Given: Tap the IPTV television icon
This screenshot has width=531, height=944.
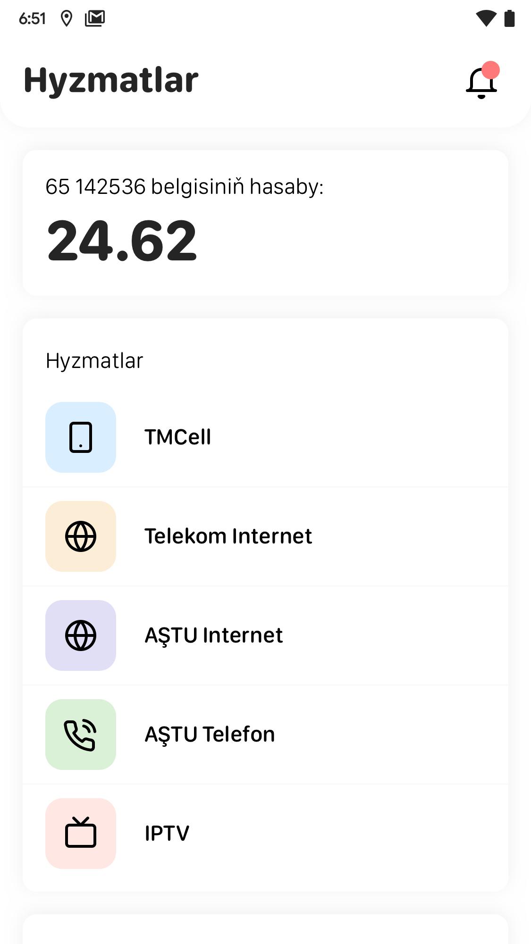Looking at the screenshot, I should 81,834.
